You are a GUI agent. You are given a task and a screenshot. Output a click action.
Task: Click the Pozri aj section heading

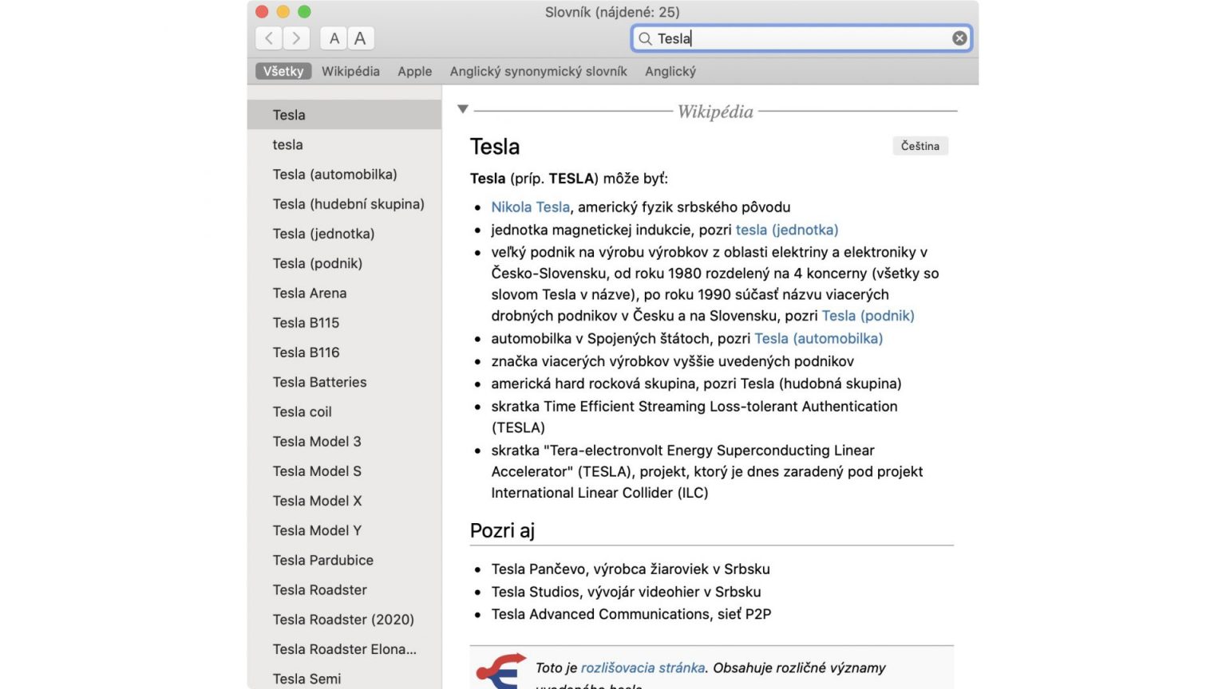[x=502, y=531]
